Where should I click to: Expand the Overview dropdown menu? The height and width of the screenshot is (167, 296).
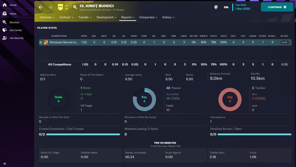[47, 18]
